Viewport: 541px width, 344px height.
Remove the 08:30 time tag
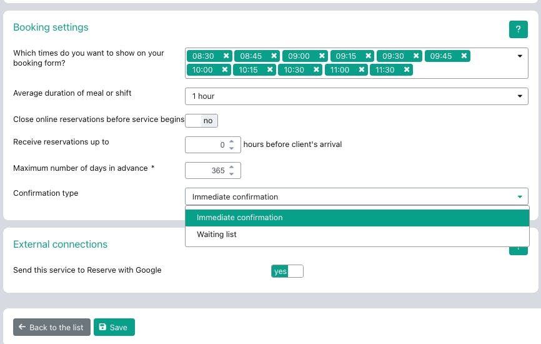[x=226, y=56]
